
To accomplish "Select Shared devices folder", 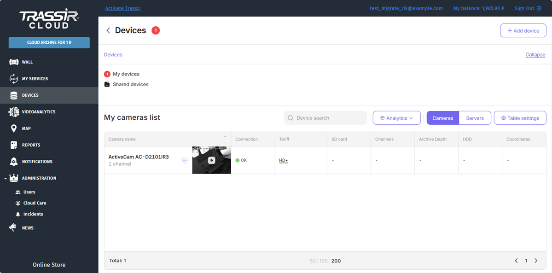I will 130,85.
